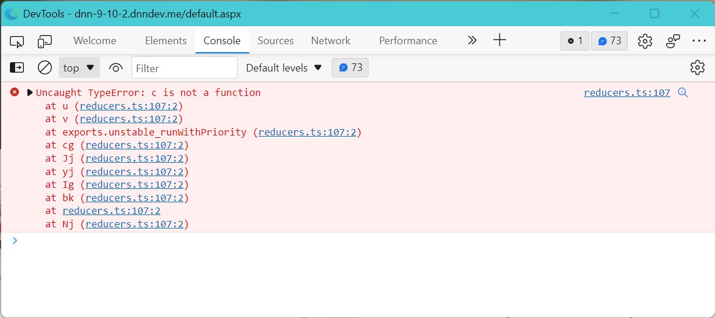Image resolution: width=715 pixels, height=318 pixels.
Task: Open reducers.ts link in 'at u' frame
Action: tap(129, 106)
